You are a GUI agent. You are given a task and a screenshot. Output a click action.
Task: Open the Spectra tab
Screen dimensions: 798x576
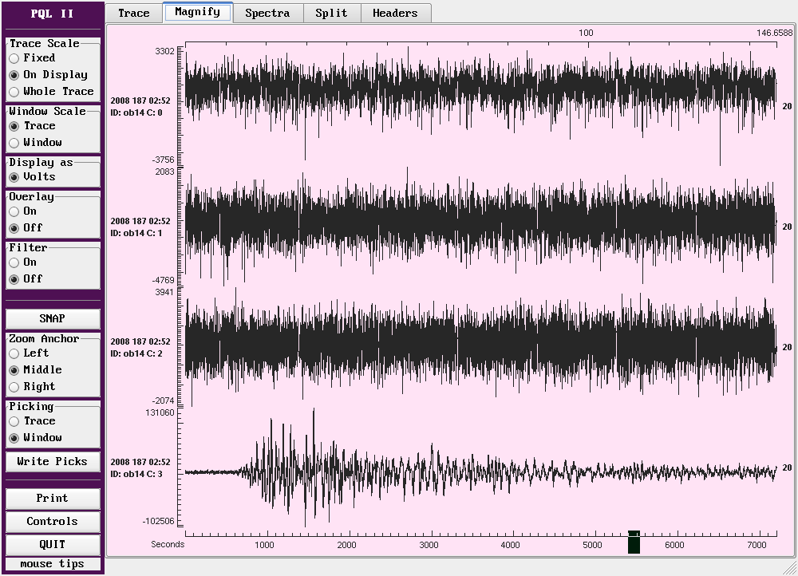pyautogui.click(x=267, y=13)
